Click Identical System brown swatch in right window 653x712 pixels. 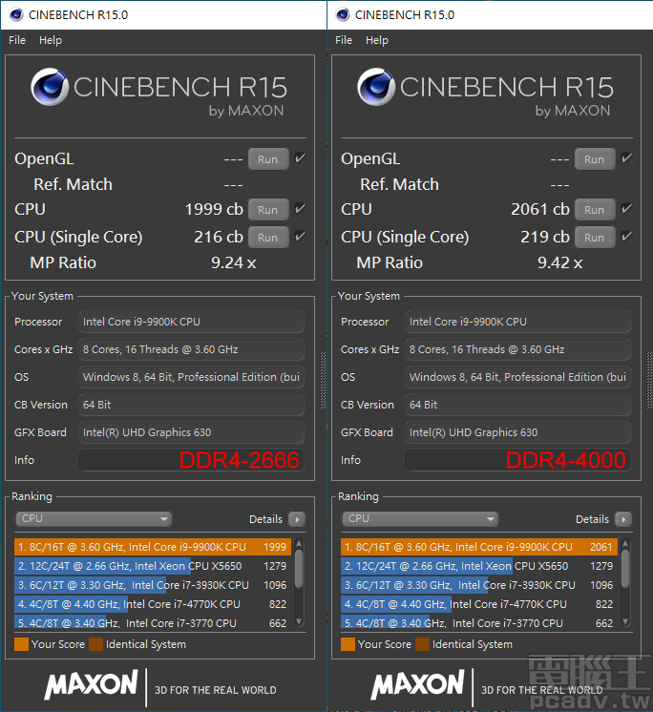pyautogui.click(x=422, y=644)
